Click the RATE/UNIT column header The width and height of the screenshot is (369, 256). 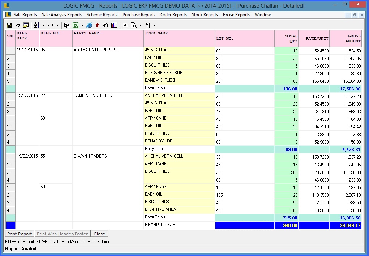click(x=314, y=38)
